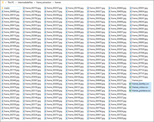154x122 pixels.
Task: Select the file name frame_003322.jpg
Action: click(x=55, y=22)
